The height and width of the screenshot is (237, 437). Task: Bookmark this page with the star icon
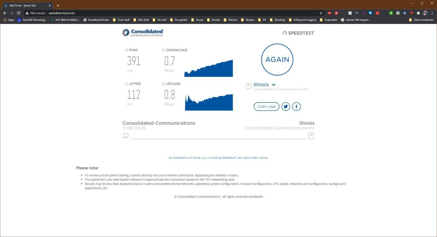click(321, 13)
